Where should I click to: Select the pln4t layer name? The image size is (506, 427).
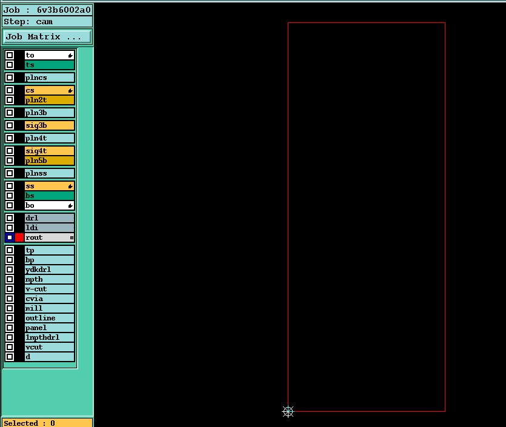[x=50, y=138]
